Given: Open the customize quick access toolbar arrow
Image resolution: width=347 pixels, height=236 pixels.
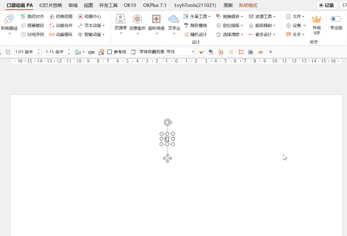Looking at the screenshot, I should tap(270, 52).
